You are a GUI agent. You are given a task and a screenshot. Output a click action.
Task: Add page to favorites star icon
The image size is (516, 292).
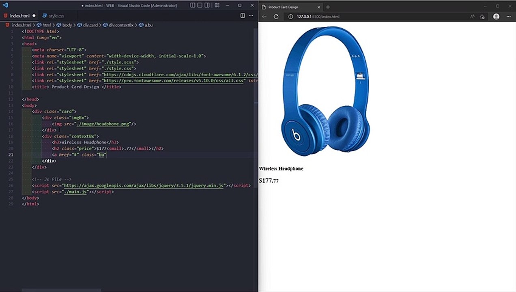482,17
